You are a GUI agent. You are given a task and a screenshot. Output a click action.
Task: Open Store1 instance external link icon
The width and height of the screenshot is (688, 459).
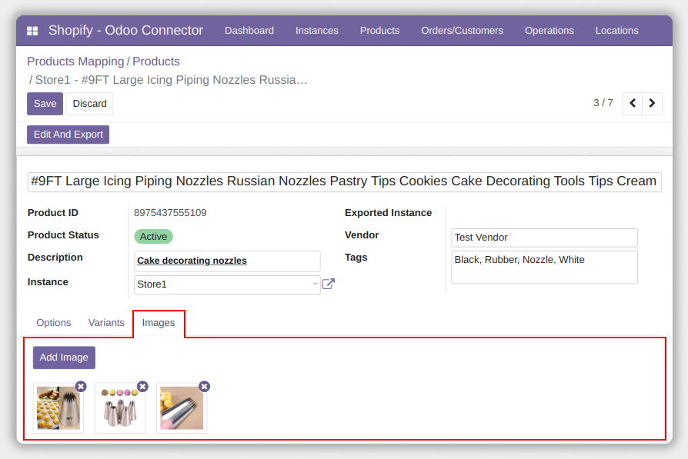coord(328,284)
